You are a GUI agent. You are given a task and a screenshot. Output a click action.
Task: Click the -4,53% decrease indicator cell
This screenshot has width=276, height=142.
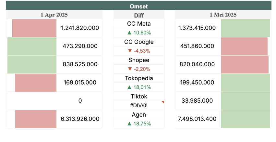point(139,51)
